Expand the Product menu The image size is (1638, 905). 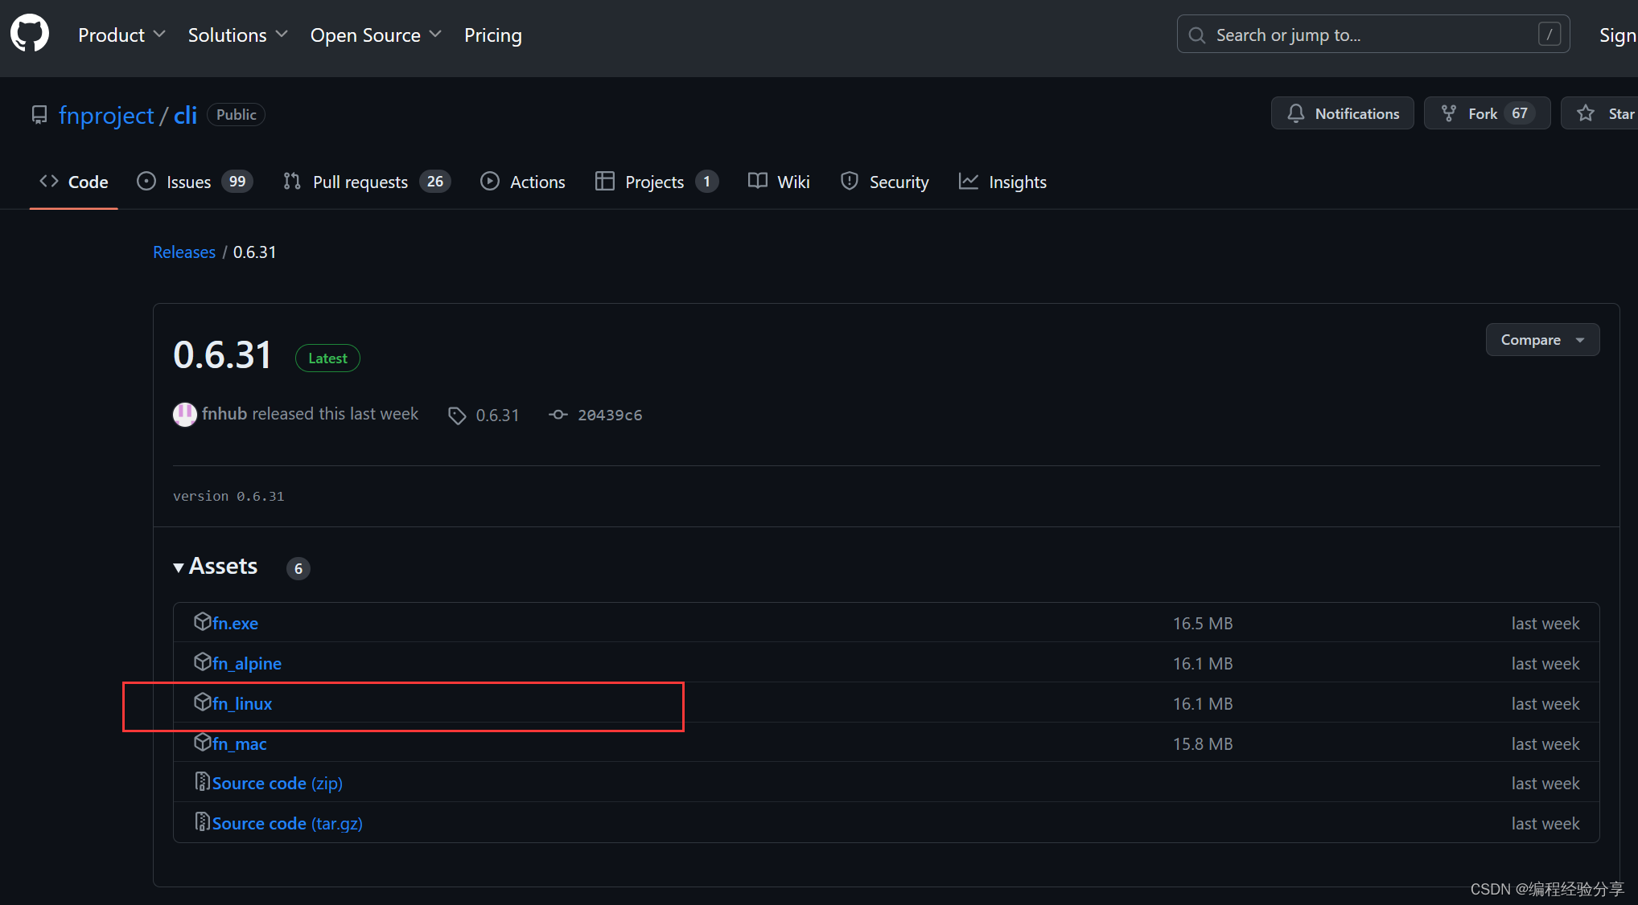pyautogui.click(x=121, y=35)
